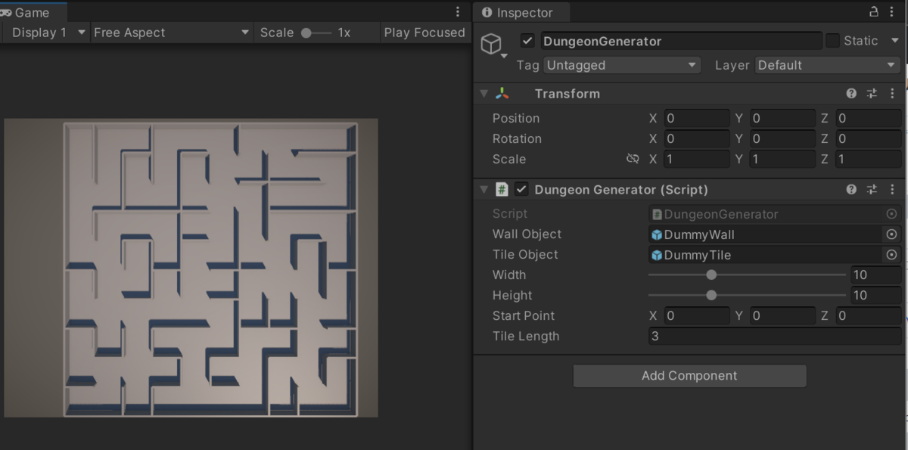Viewport: 908px width, 450px height.
Task: Disable the Dungeon Generator script component
Action: coord(521,189)
